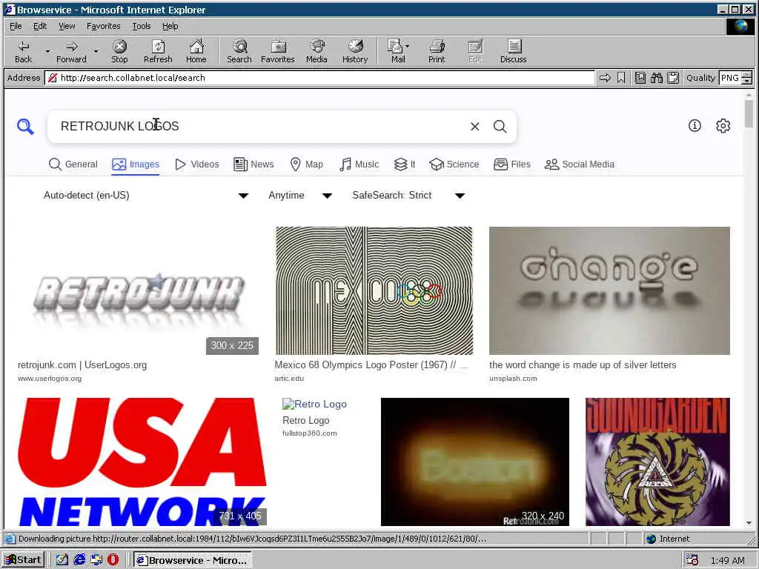Screen dimensions: 759x569
Task: Open the Boston glowing logo thumbnail
Action: pos(475,462)
